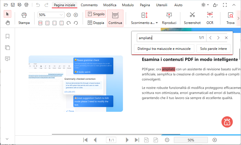Viewport: 241px width, 145px height.
Task: Click the Screenshot scissors tool
Action: click(x=192, y=19)
